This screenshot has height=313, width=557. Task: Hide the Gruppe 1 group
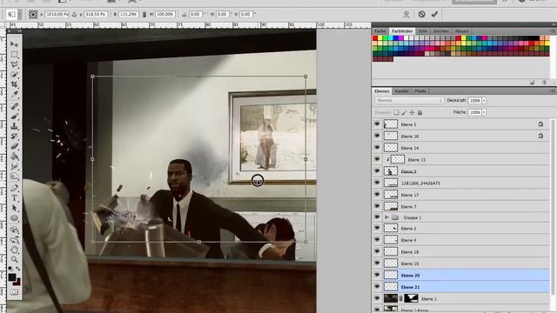click(x=377, y=217)
